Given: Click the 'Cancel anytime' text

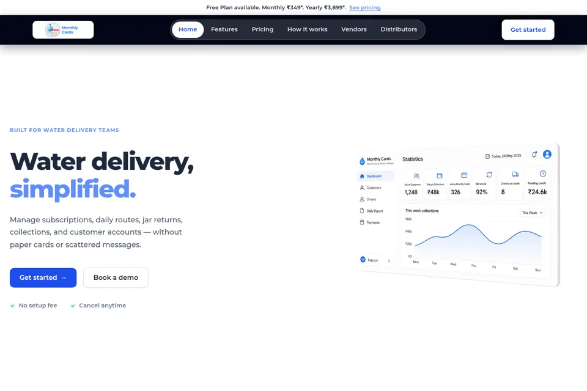Looking at the screenshot, I should coord(103,305).
